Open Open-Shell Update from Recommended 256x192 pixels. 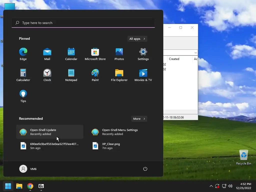point(50,132)
